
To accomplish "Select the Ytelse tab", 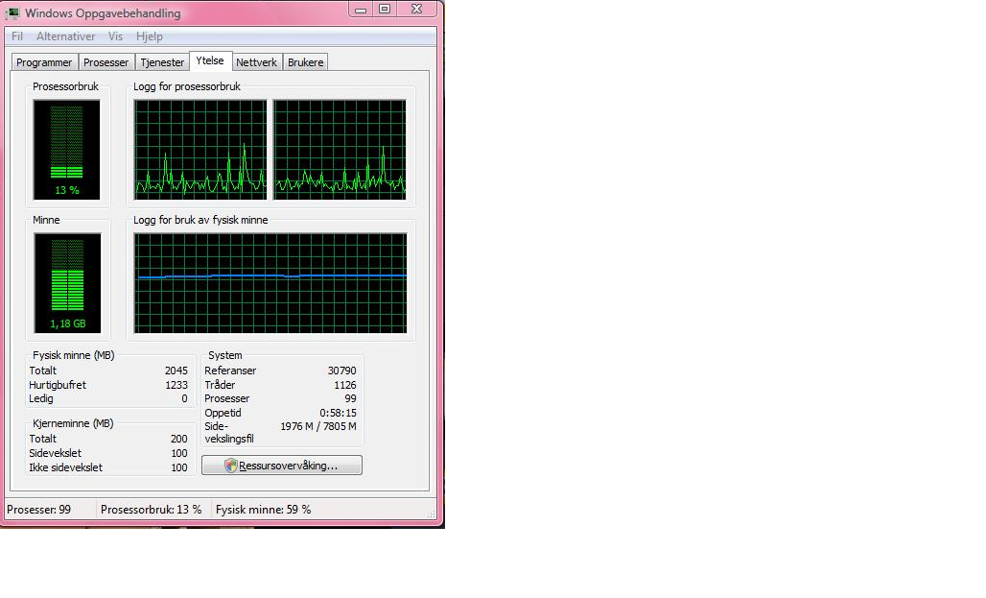I will coord(210,61).
